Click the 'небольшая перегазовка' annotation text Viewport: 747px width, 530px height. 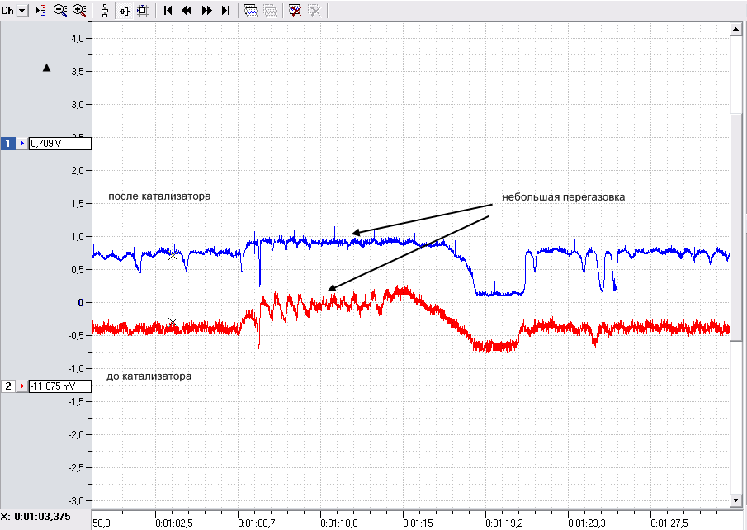(x=563, y=196)
